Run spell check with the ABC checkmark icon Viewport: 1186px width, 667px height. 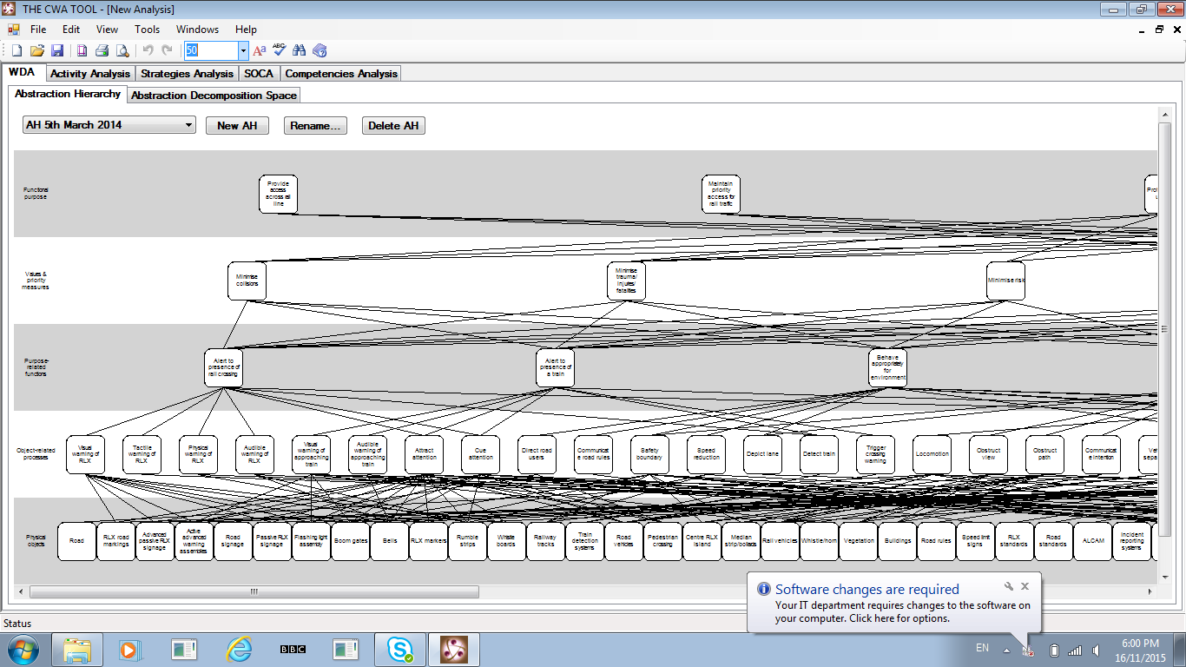tap(279, 50)
